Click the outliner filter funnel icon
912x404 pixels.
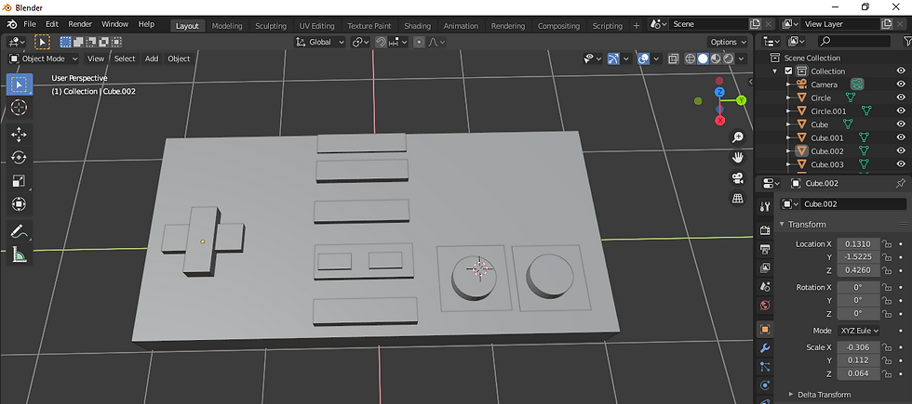(x=906, y=41)
